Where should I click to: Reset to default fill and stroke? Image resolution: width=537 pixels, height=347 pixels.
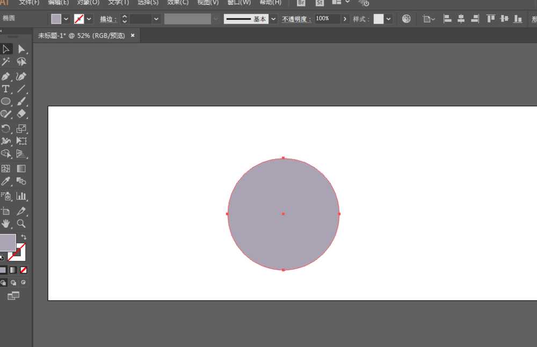(x=2, y=258)
